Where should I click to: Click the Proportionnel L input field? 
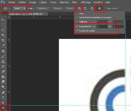tap(102, 26)
